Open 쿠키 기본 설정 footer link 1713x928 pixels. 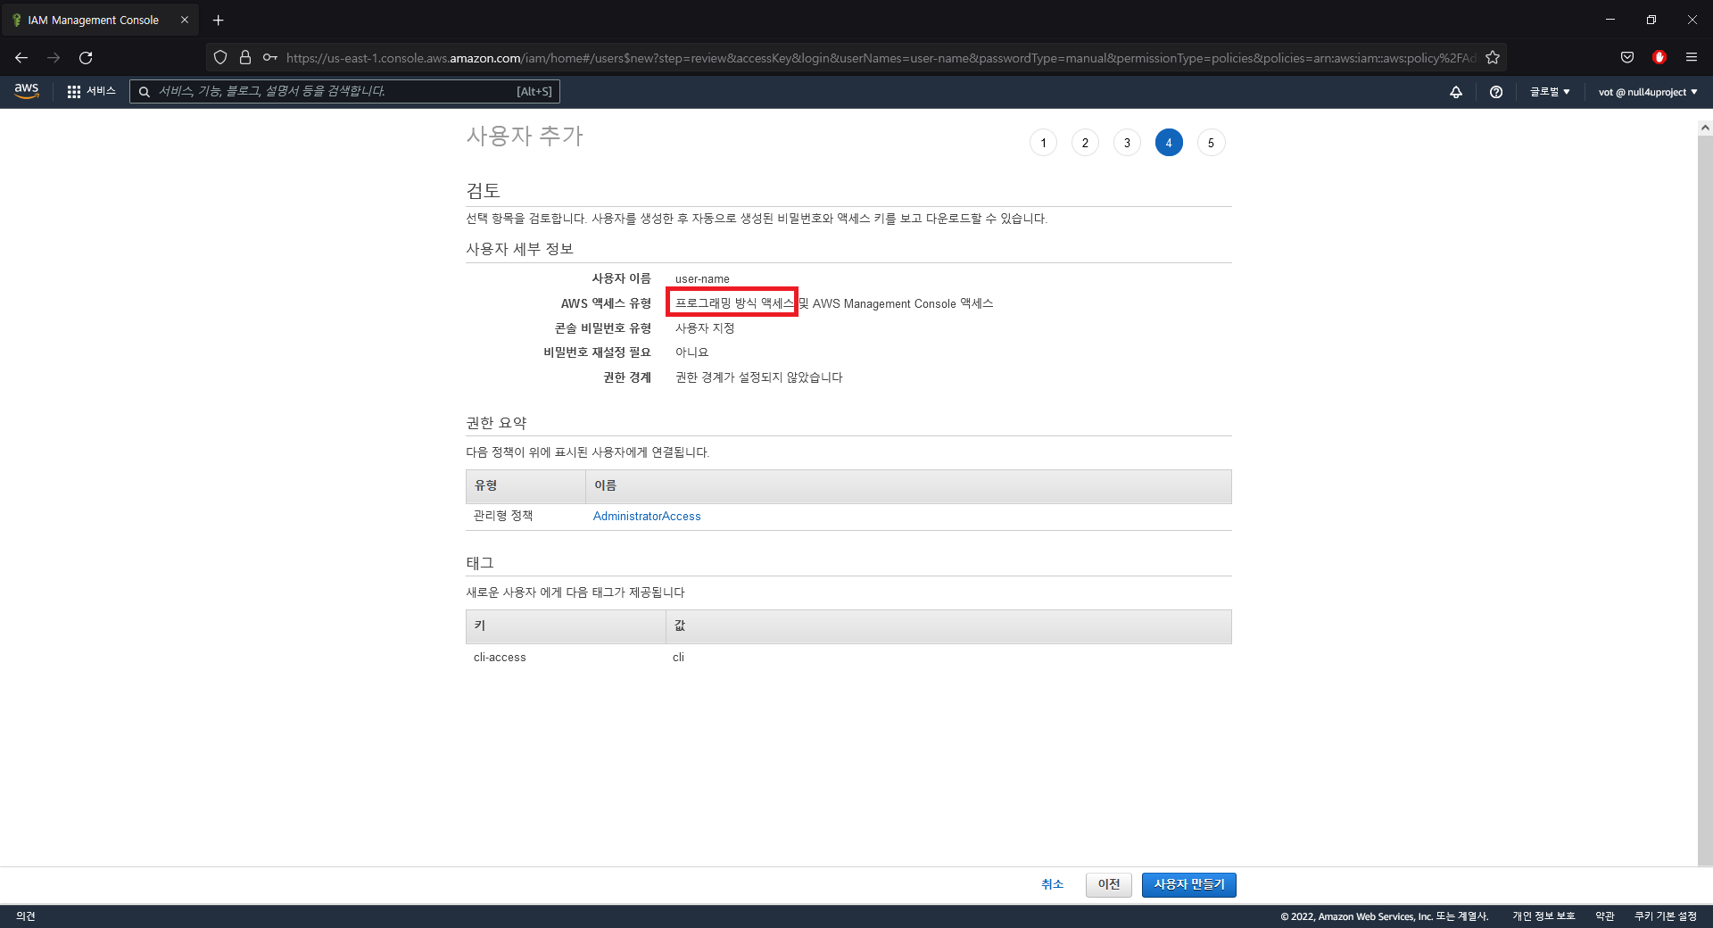(1666, 916)
